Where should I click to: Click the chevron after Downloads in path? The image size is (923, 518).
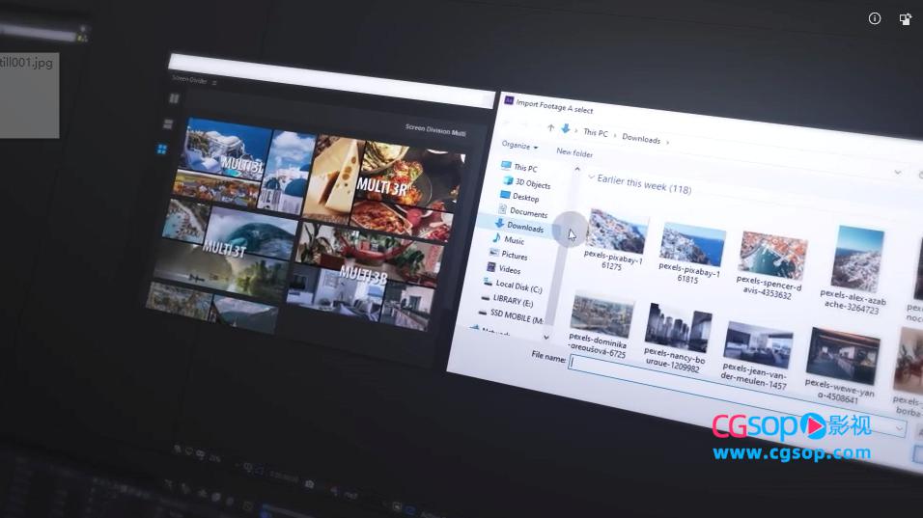(667, 142)
